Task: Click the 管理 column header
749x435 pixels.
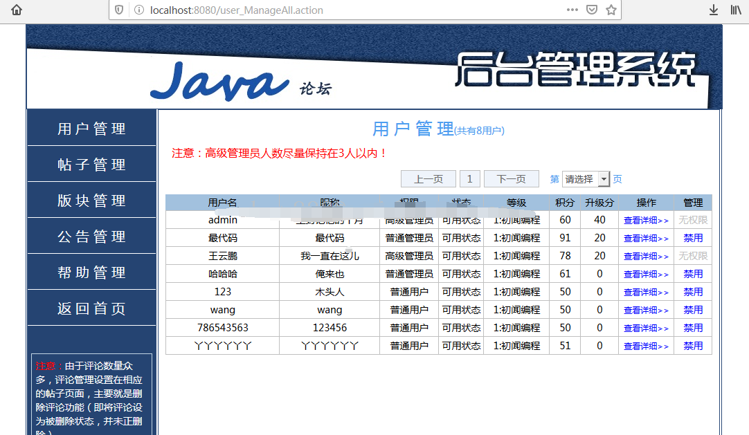Action: click(693, 203)
